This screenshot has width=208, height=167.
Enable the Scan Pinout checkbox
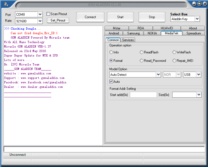(48, 14)
